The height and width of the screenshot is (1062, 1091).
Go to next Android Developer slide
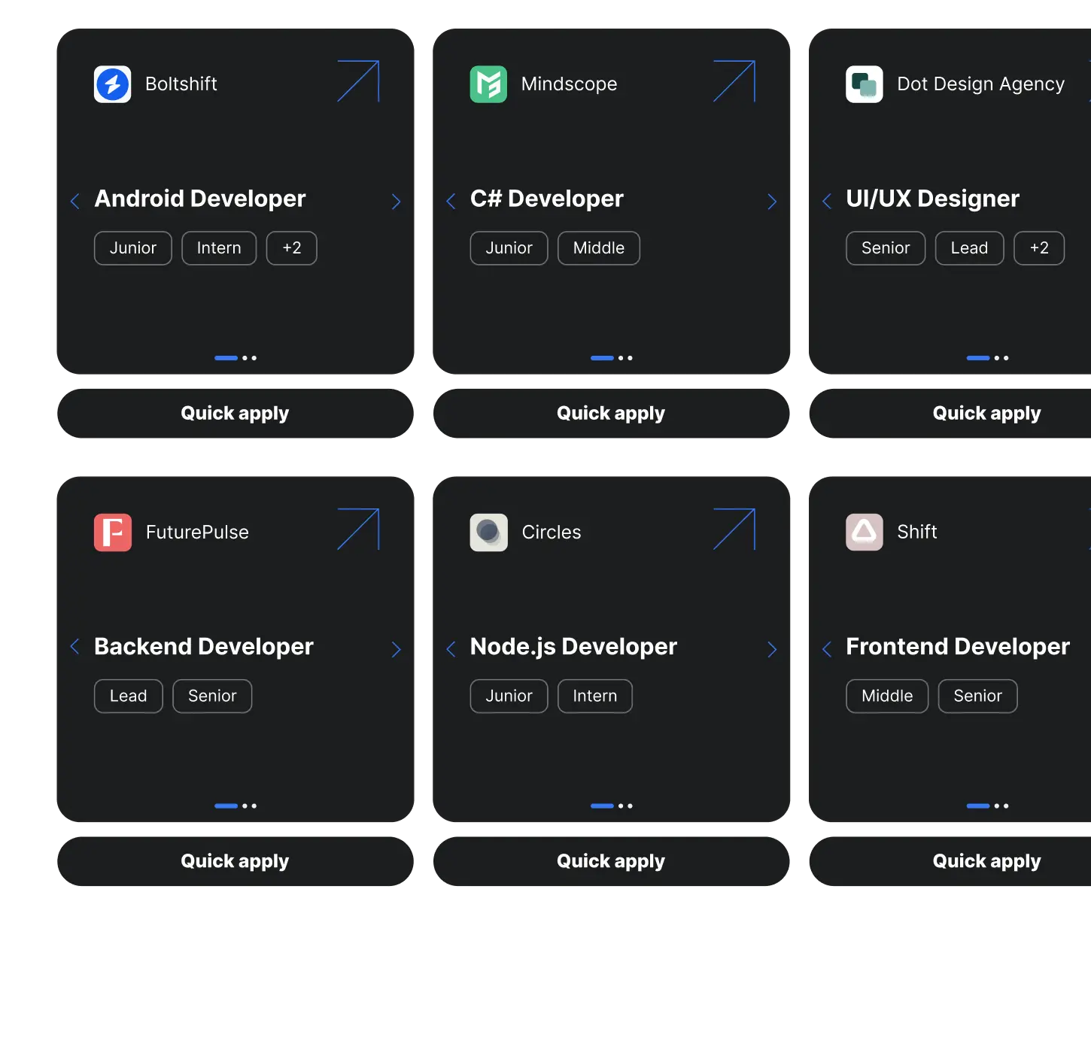[396, 202]
